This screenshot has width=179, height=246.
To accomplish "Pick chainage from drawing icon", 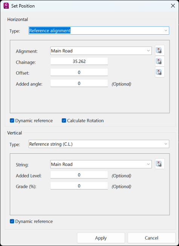I will click(x=160, y=61).
